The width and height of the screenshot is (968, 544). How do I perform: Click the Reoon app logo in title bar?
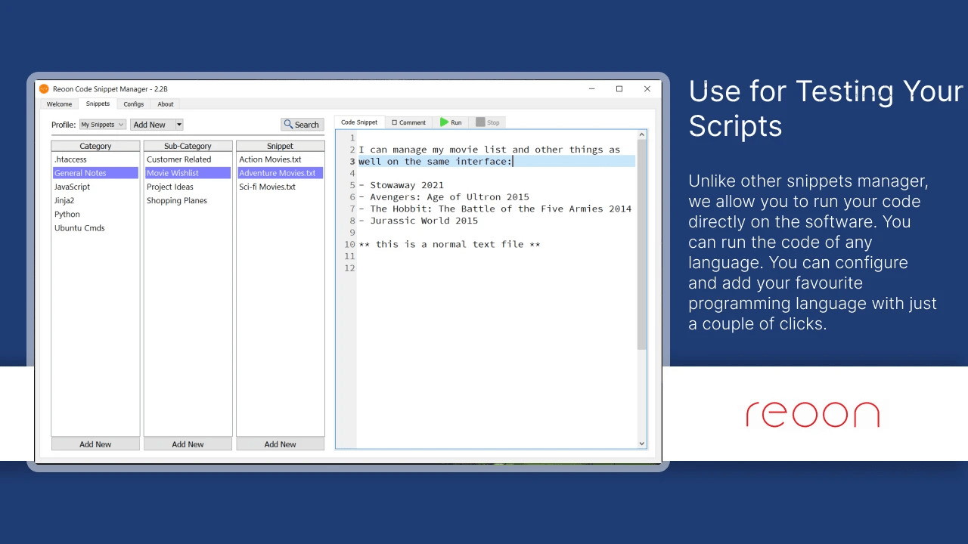pos(44,89)
